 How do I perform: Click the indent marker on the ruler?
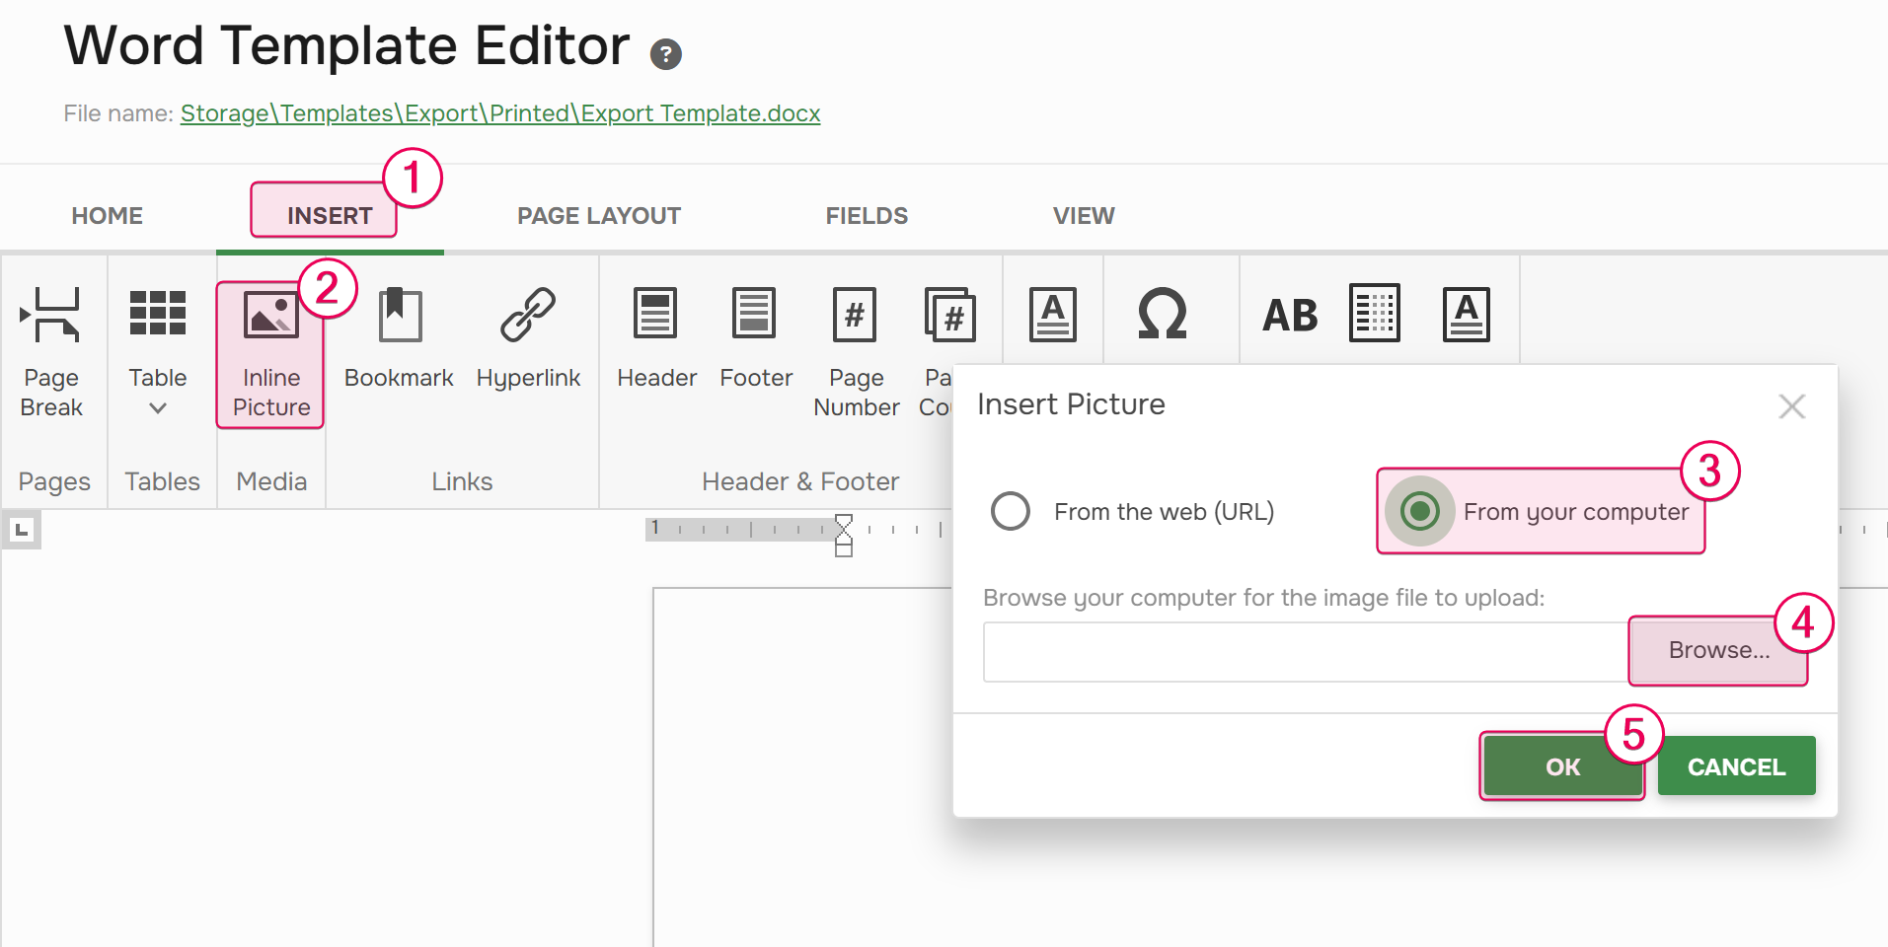point(843,536)
